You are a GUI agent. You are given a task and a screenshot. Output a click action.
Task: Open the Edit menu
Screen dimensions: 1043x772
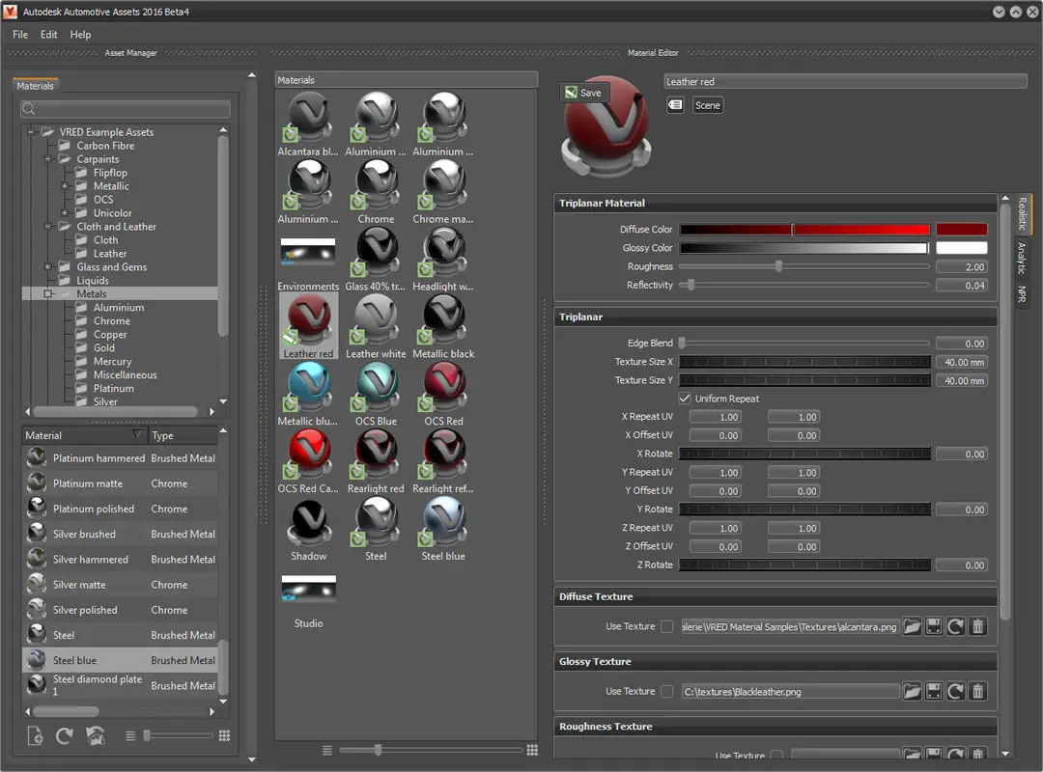[x=48, y=35]
